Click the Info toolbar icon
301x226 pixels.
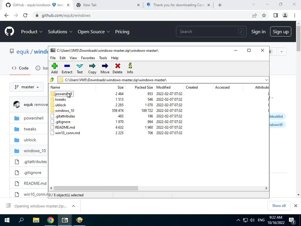tap(130, 68)
